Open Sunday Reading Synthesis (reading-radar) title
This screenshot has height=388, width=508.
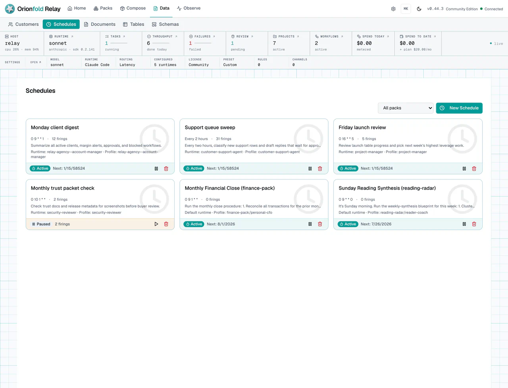[x=387, y=188]
